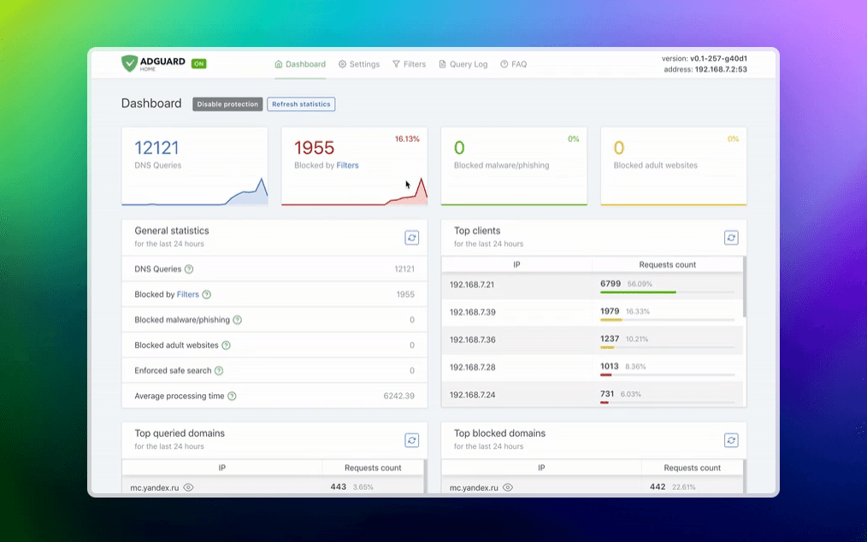867x542 pixels.
Task: Open the Filters link in Blocked by Filters row
Action: coord(187,294)
